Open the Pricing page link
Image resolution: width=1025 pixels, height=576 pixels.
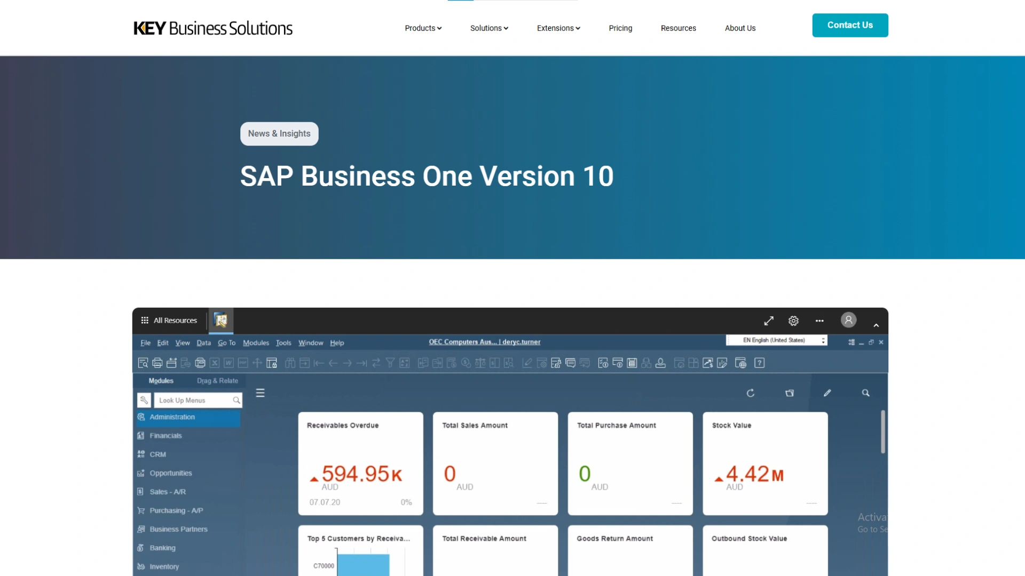620,28
